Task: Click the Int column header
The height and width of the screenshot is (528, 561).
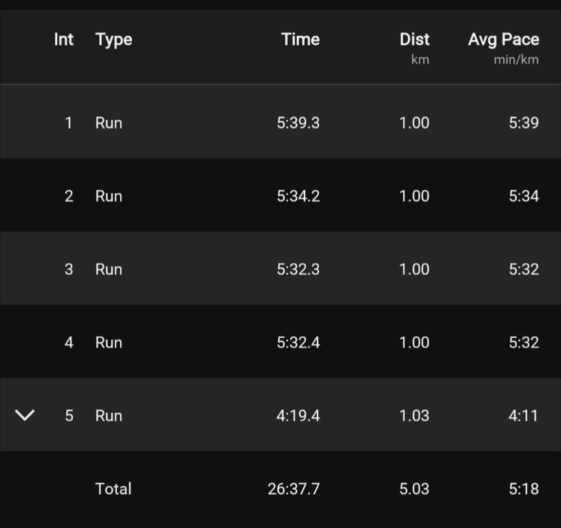Action: 64,40
